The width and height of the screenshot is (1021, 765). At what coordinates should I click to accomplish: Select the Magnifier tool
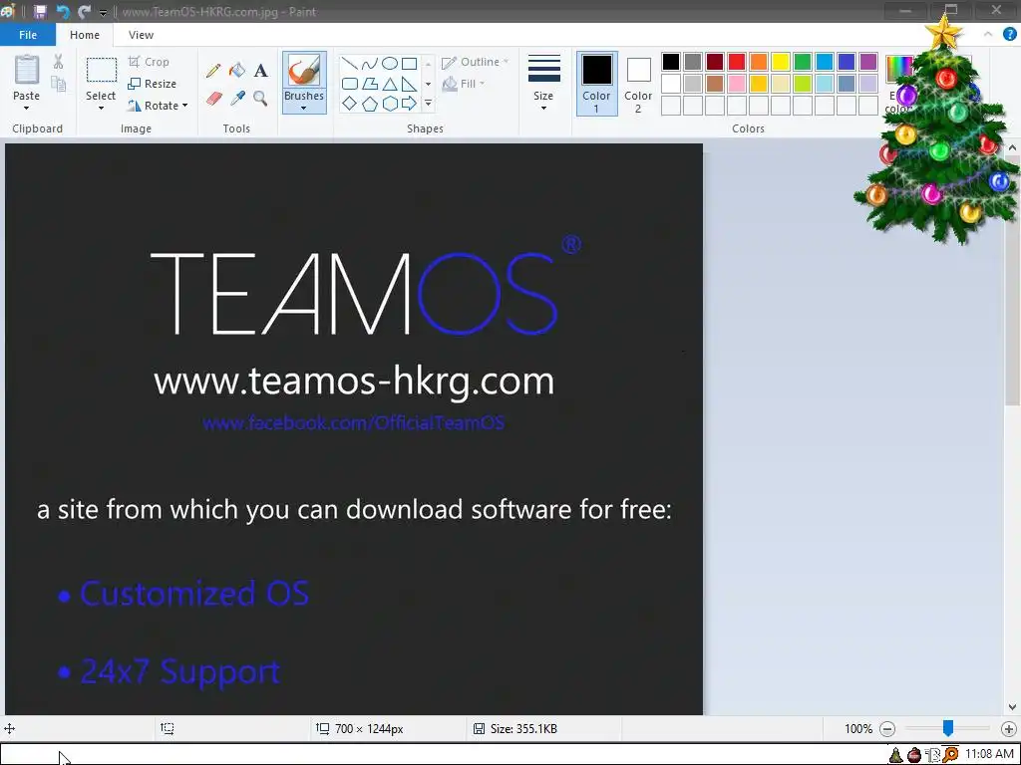[x=260, y=99]
